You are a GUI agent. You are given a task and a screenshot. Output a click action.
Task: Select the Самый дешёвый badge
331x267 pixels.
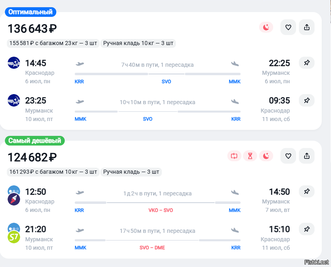tap(35, 141)
